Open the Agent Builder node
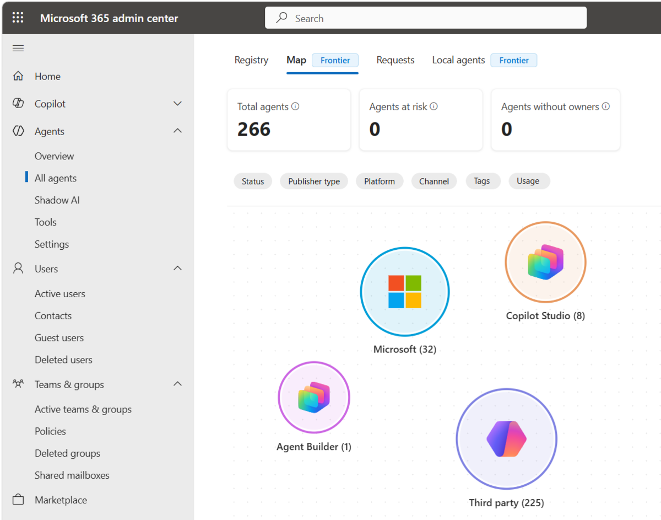Image resolution: width=661 pixels, height=520 pixels. coord(314,397)
